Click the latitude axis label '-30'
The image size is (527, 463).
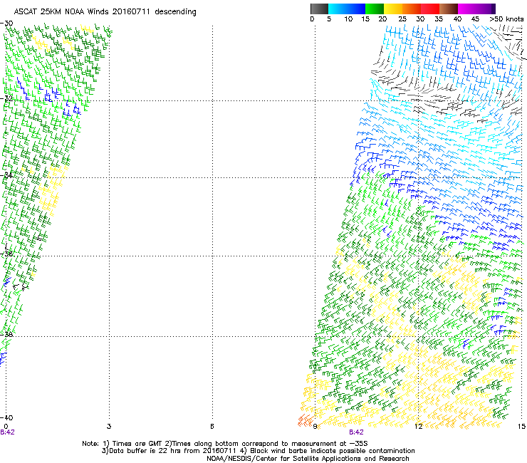click(6, 23)
